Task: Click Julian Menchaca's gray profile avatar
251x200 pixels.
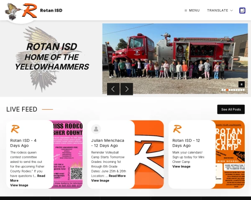Action: (x=96, y=129)
